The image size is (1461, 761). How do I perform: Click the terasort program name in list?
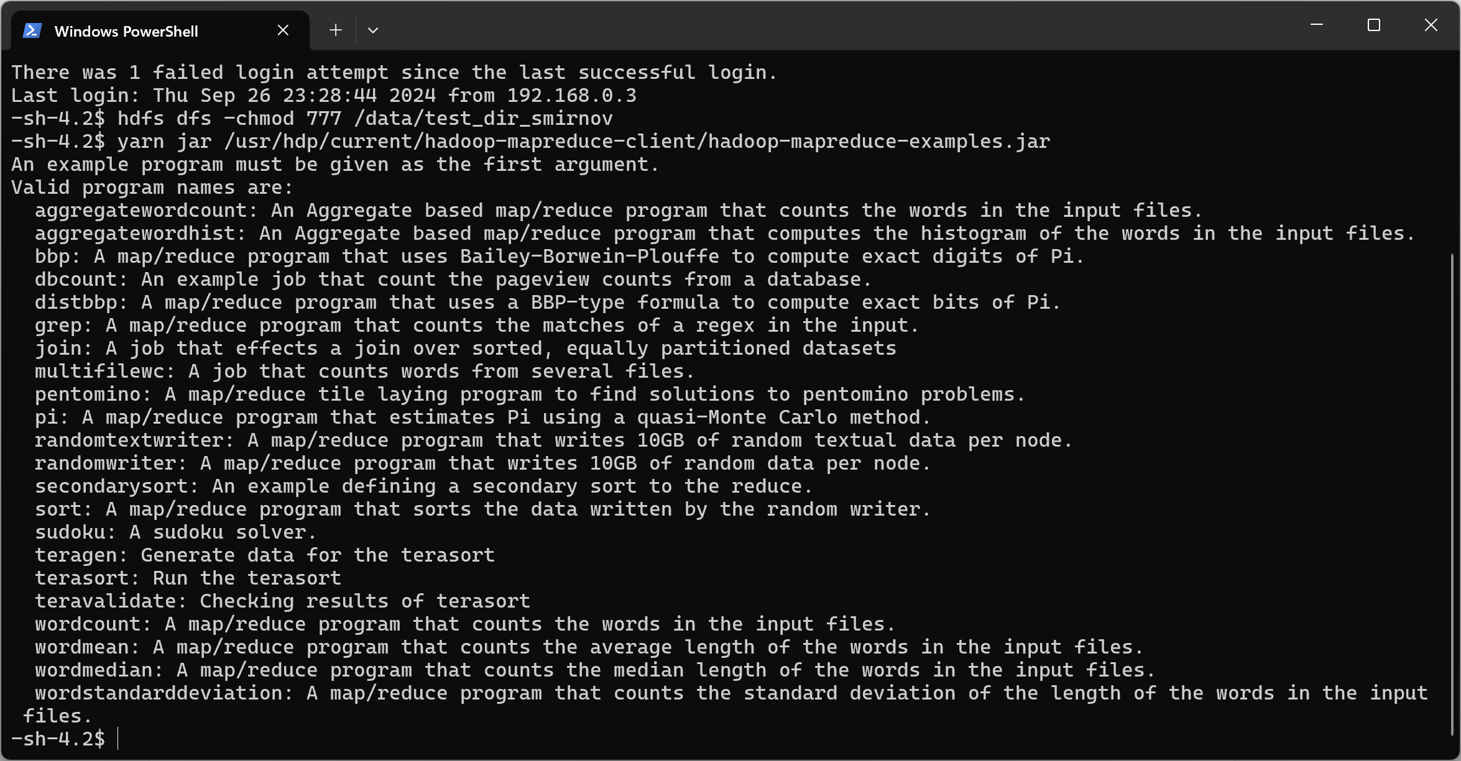(81, 578)
